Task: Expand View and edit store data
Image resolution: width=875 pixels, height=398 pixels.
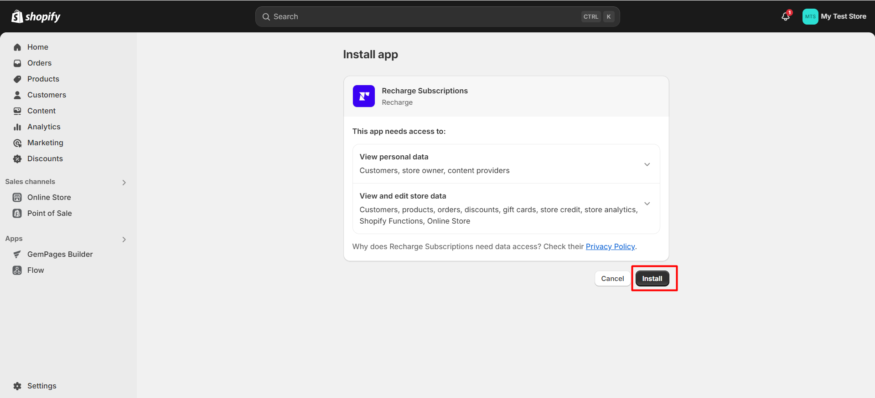Action: click(647, 203)
